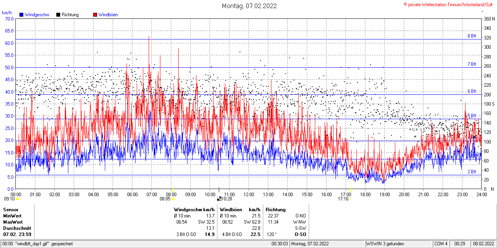Click the '11:34' direction time
497x248 pixels.
[x=273, y=222]
